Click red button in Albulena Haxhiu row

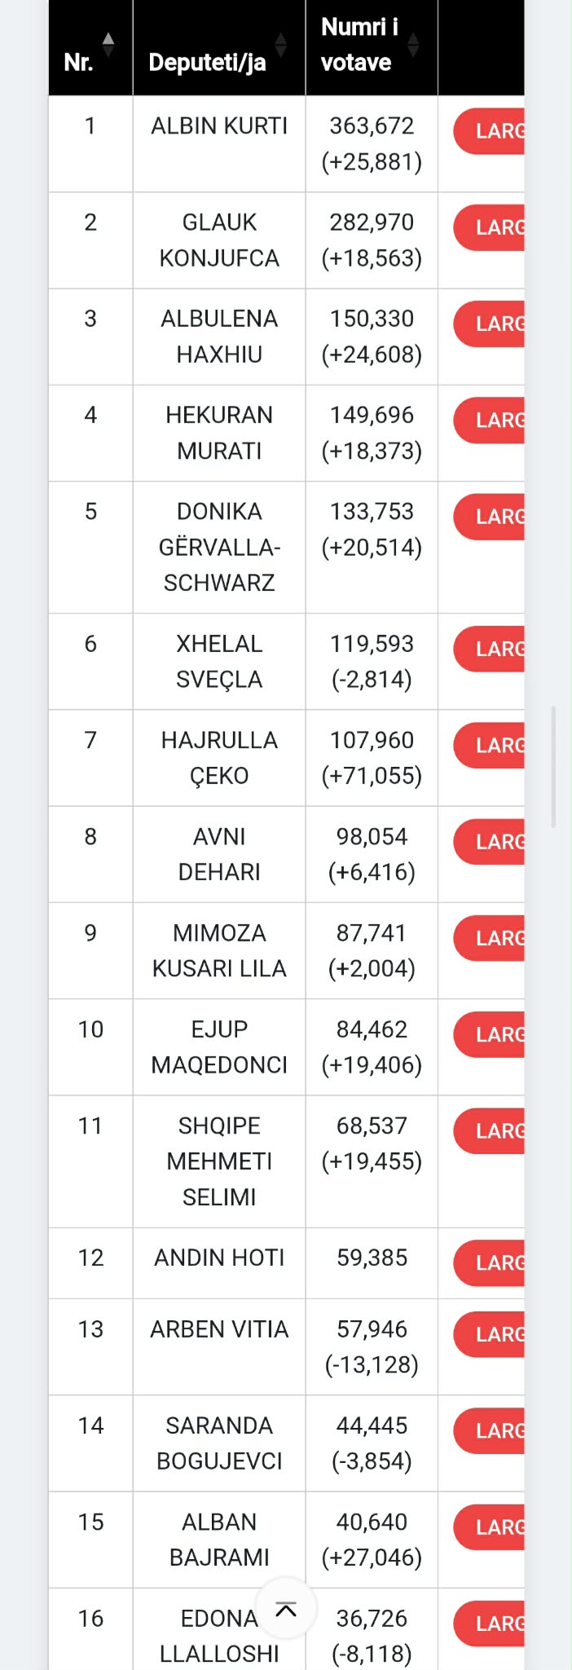(490, 324)
